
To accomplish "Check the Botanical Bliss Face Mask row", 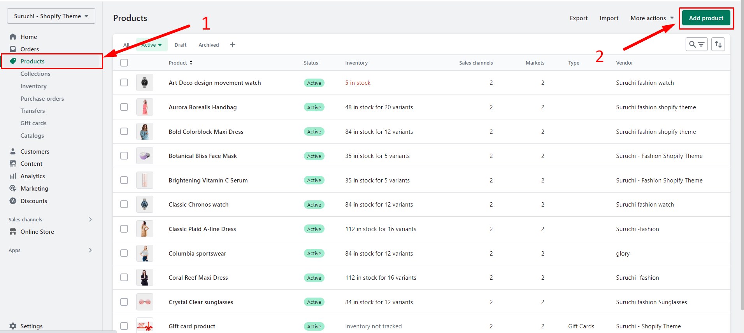I will coord(124,156).
